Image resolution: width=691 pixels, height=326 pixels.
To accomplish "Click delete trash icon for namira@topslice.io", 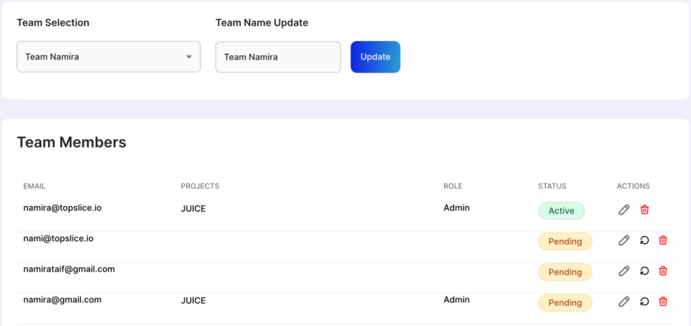I will click(644, 210).
